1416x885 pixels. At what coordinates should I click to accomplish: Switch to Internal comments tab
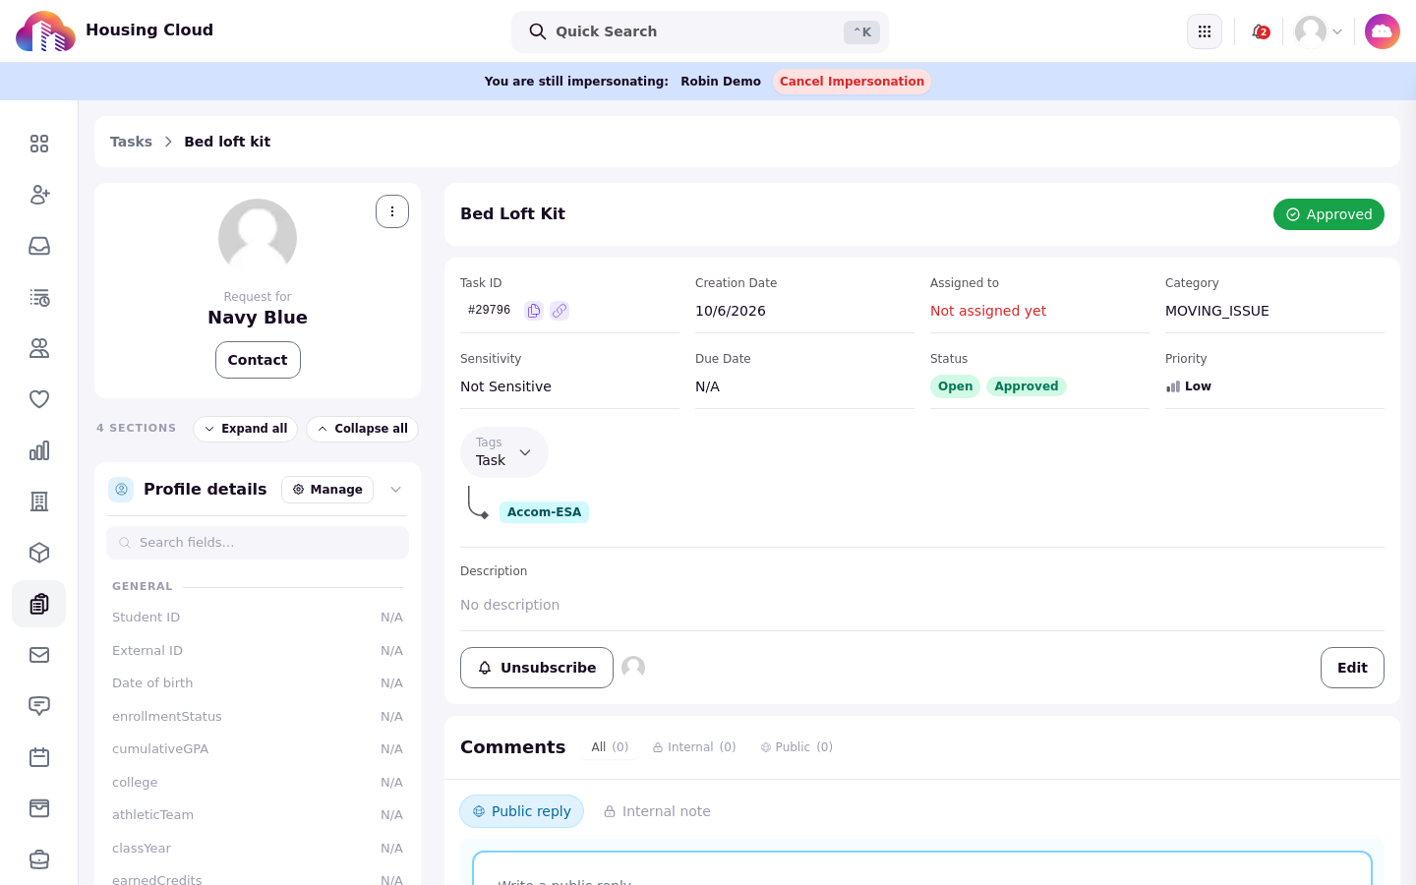click(694, 747)
